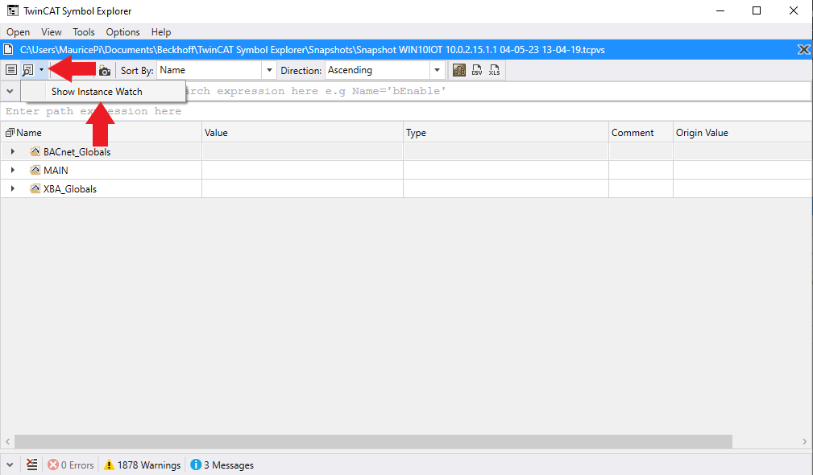Viewport: 813px width, 475px height.
Task: Open the Direction Ascending combo box
Action: (x=384, y=70)
